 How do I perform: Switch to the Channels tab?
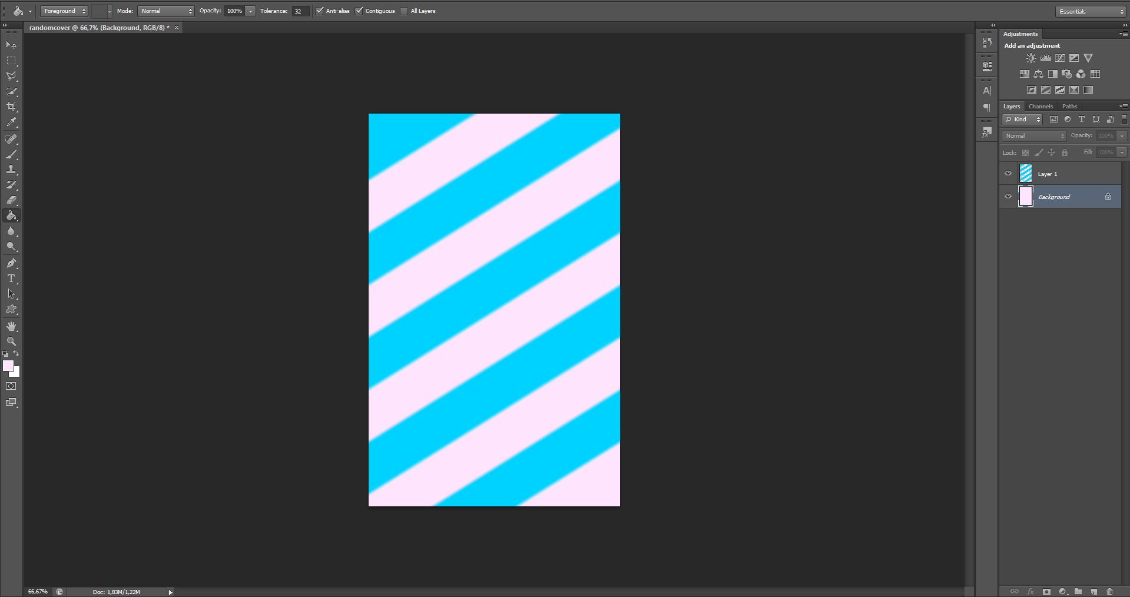(1040, 107)
